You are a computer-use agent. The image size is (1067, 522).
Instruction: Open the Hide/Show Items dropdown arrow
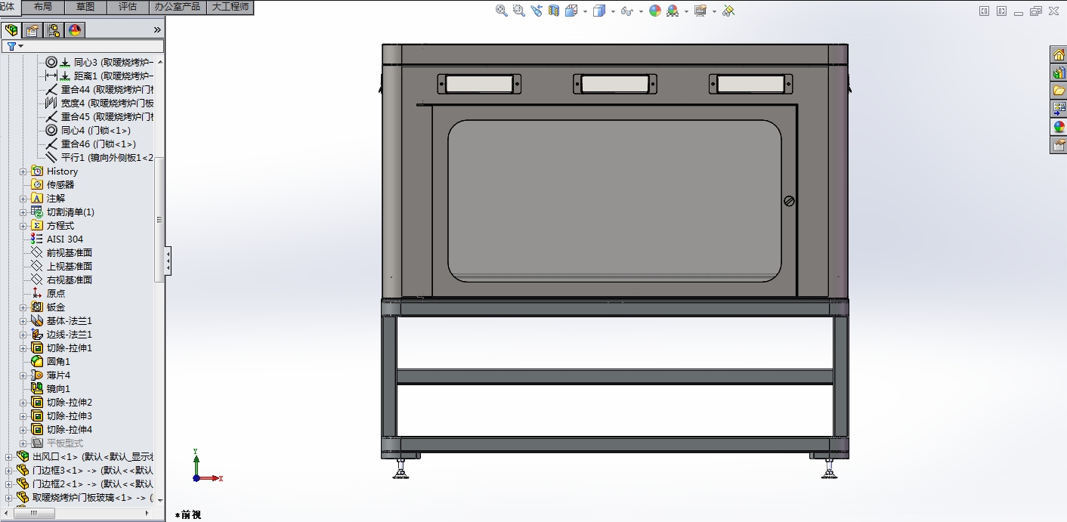coord(641,11)
